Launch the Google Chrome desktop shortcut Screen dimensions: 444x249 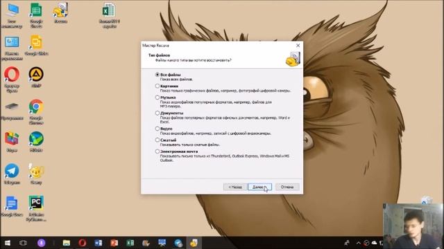[36, 112]
